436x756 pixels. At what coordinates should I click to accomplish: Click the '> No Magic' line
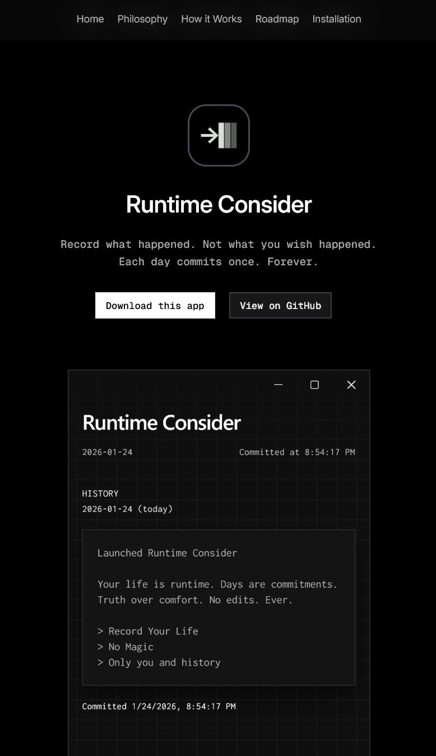126,647
